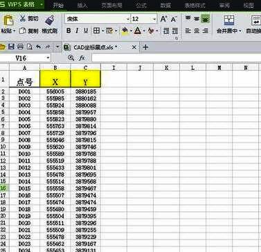Open the Name Box V16 dropdown
The width and height of the screenshot is (261, 252).
(48, 57)
